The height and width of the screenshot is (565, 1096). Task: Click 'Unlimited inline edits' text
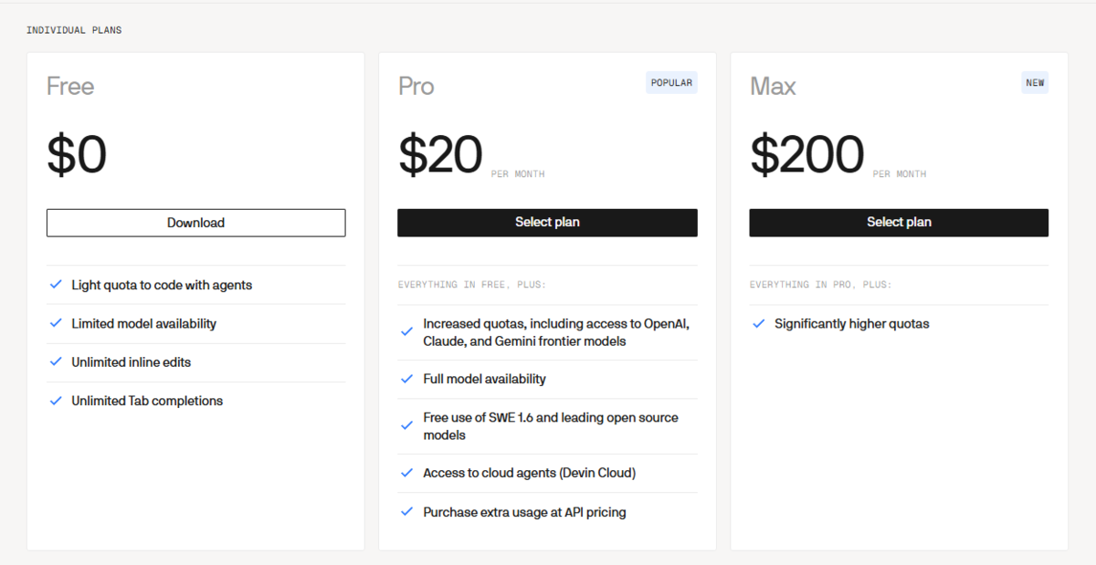tap(132, 361)
